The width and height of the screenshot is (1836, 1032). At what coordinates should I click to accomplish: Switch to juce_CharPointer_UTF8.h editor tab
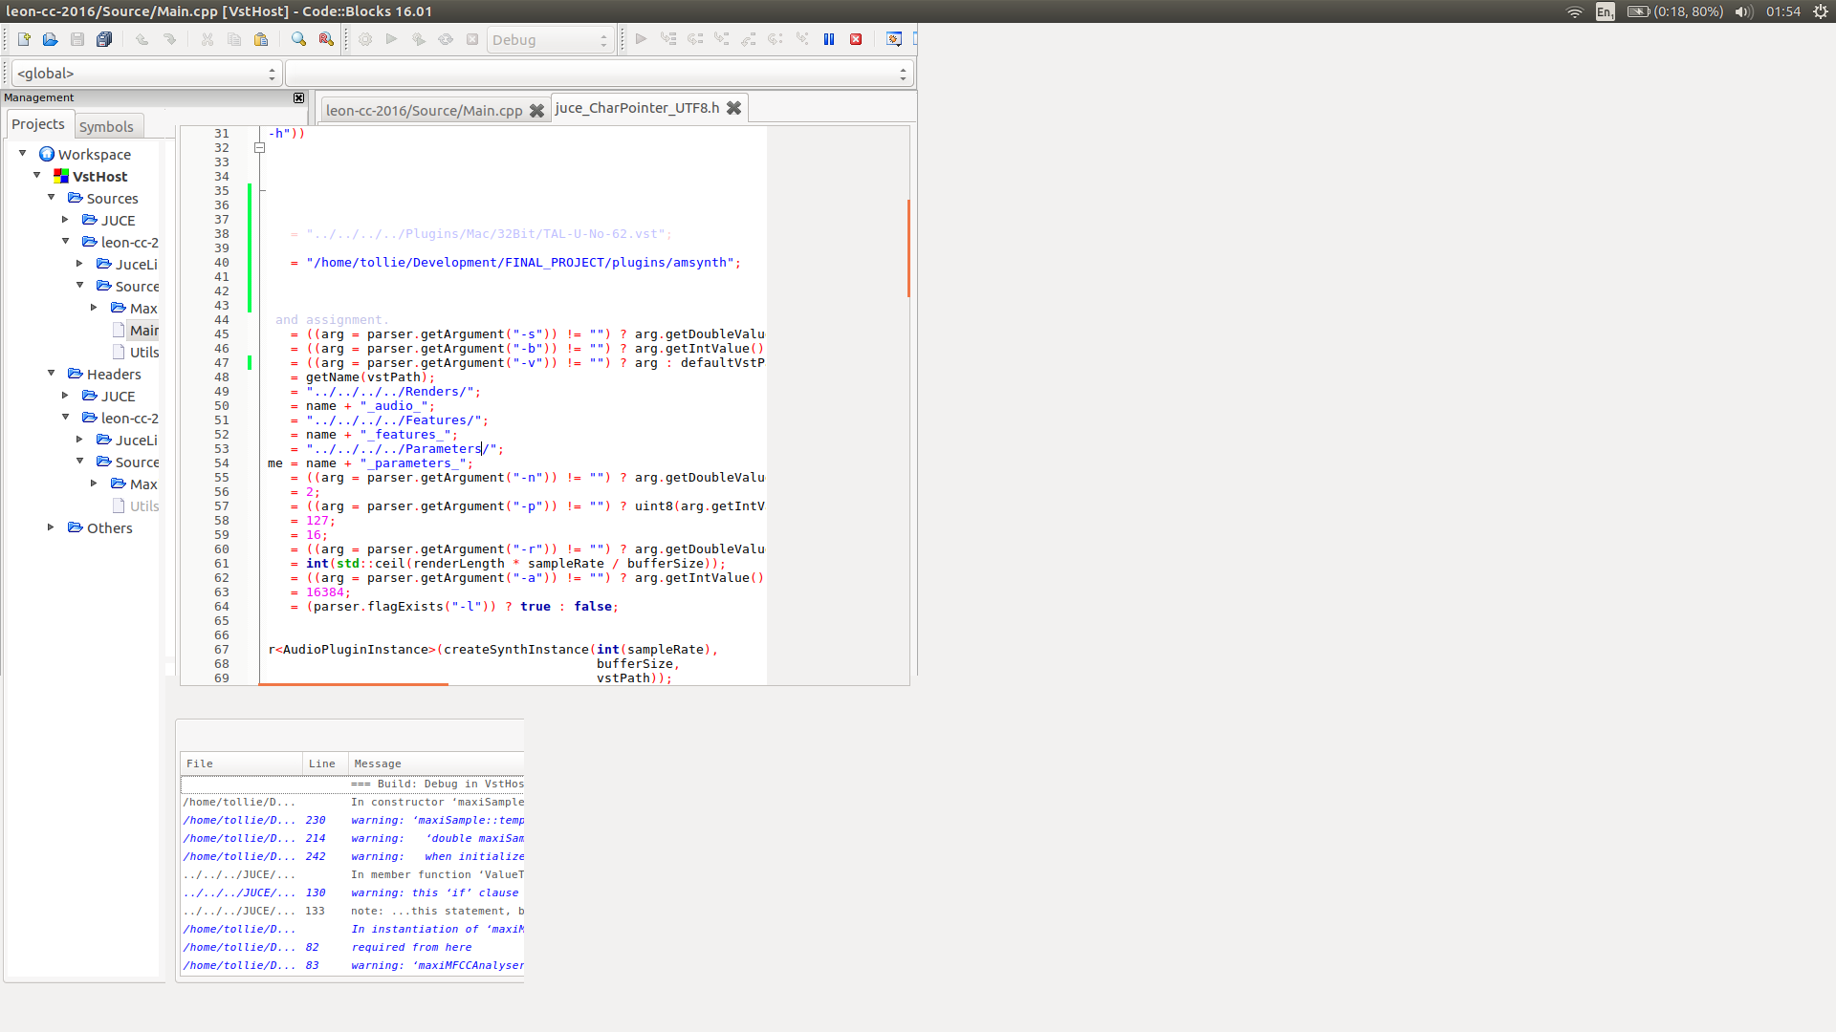click(x=637, y=108)
